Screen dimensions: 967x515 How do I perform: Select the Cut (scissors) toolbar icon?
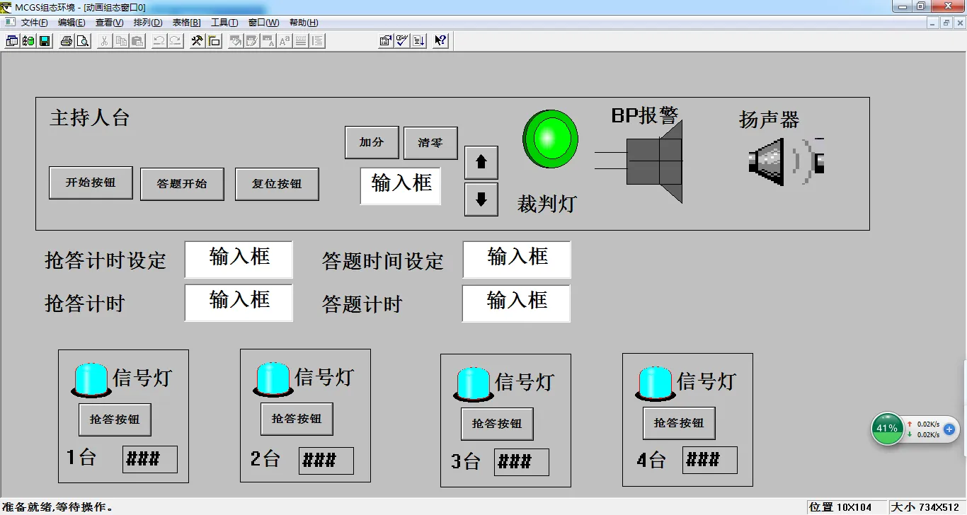(x=104, y=40)
